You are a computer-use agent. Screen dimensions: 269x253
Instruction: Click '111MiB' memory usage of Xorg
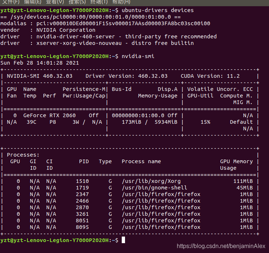[243, 181]
